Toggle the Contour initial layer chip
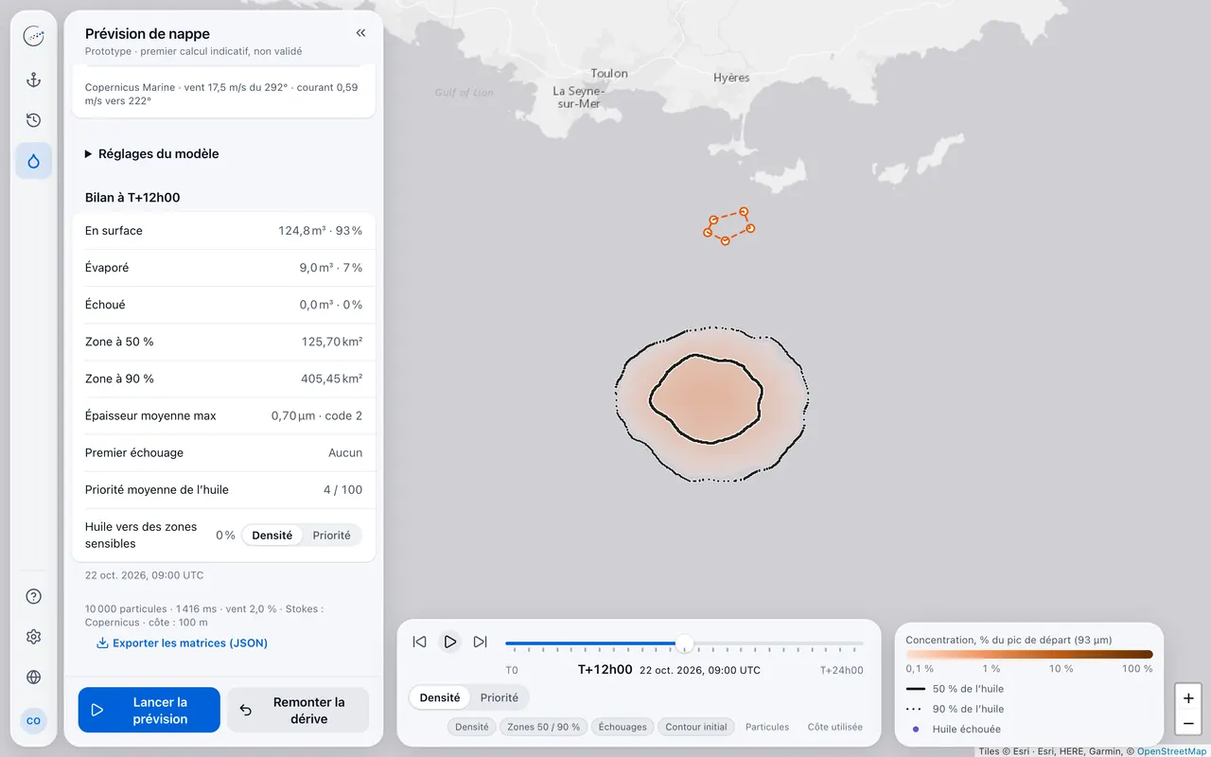Image resolution: width=1211 pixels, height=757 pixels. click(696, 727)
